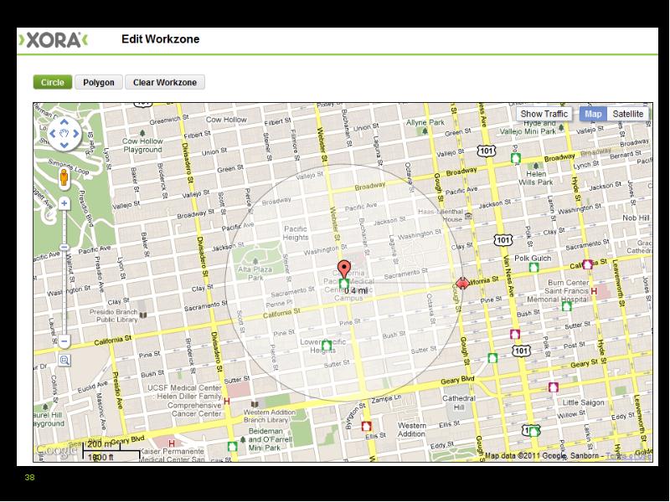Switch to Satellite view
This screenshot has width=670, height=502.
[x=627, y=114]
